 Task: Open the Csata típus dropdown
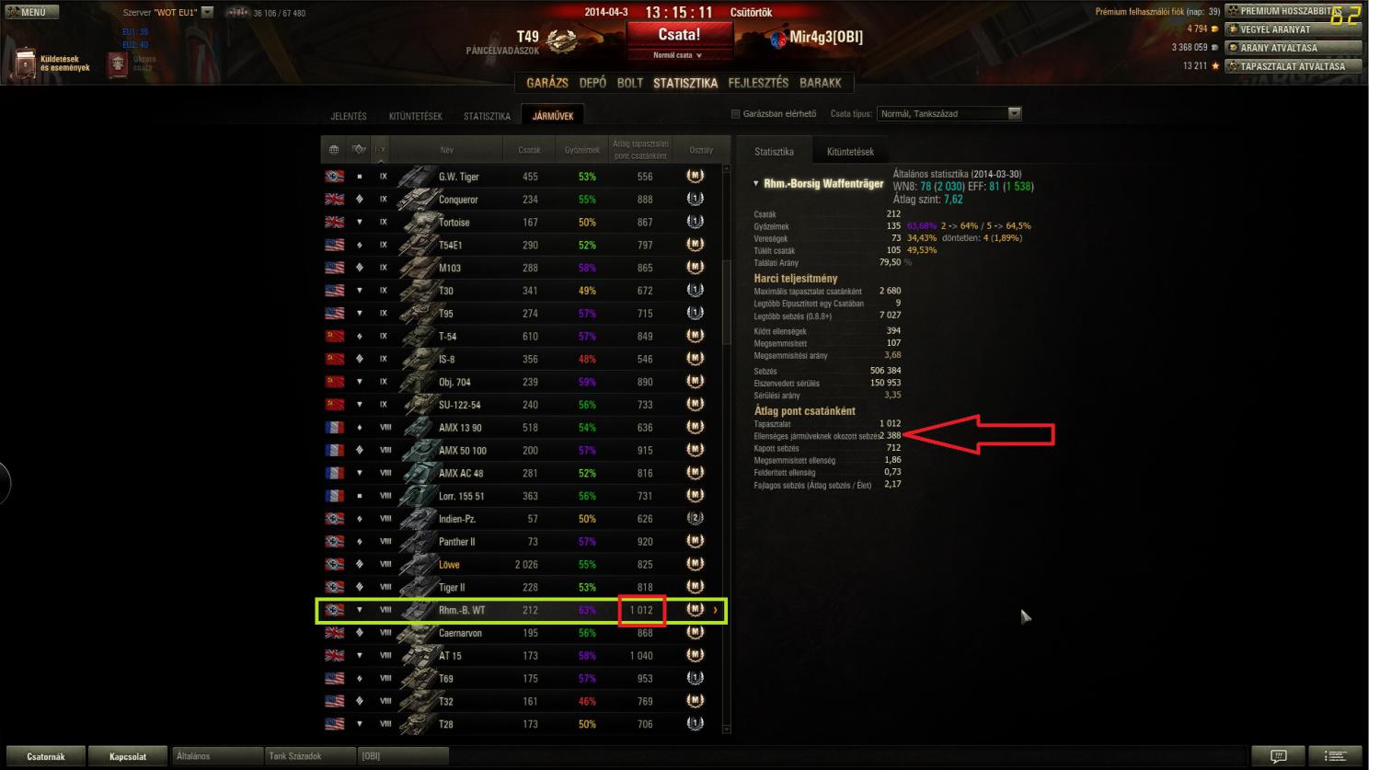pos(949,114)
